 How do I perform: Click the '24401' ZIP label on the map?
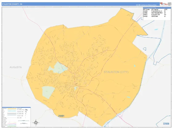pyautogui.click(x=61, y=116)
